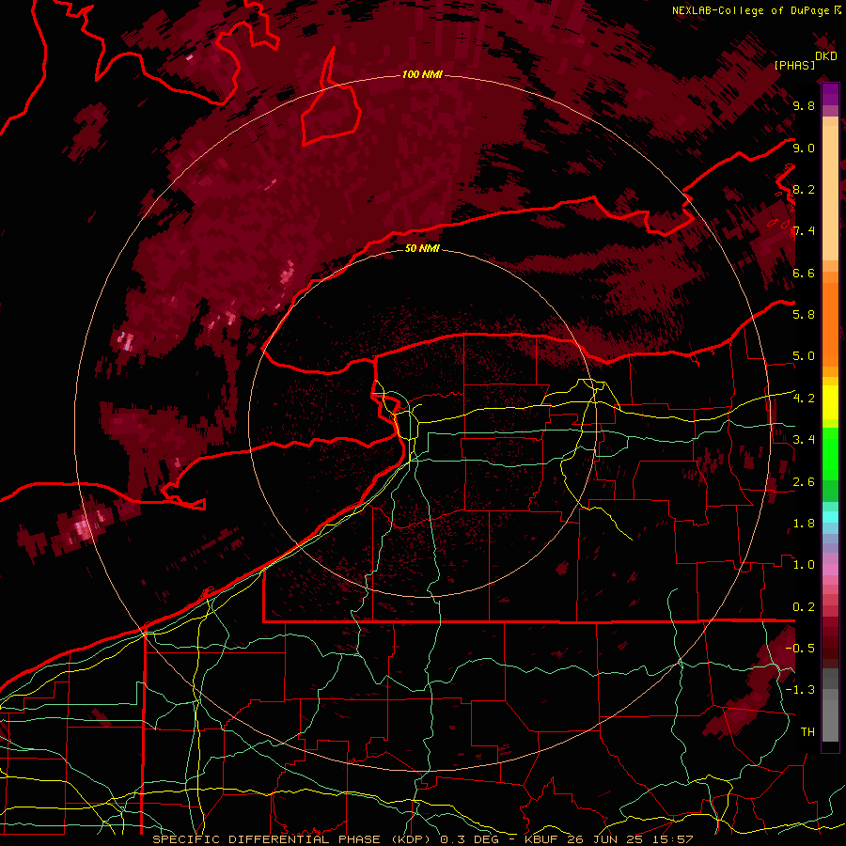
Task: Pick the cyan segment beside 1.8
Action: pos(830,517)
